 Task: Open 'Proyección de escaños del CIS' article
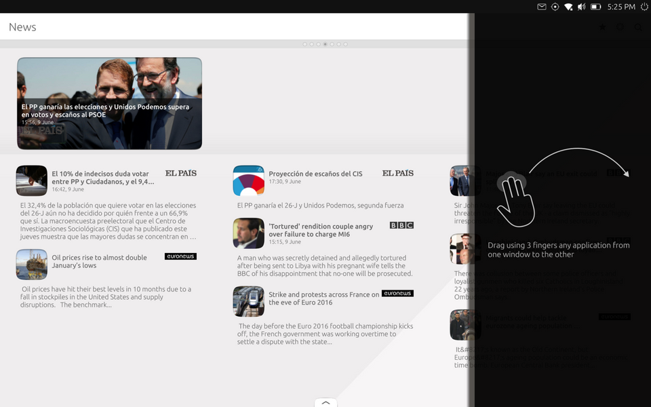click(x=315, y=174)
